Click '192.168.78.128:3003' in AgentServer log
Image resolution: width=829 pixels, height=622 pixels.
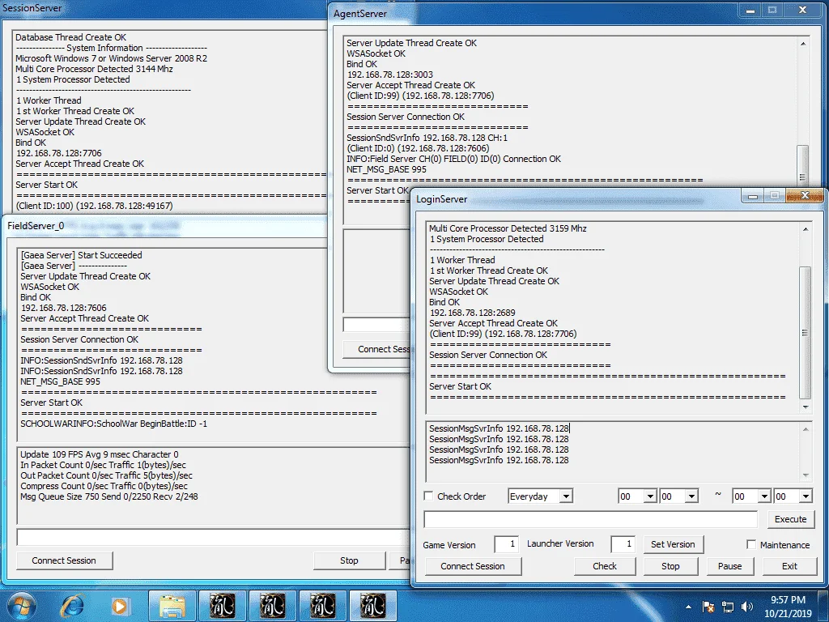[x=389, y=75]
